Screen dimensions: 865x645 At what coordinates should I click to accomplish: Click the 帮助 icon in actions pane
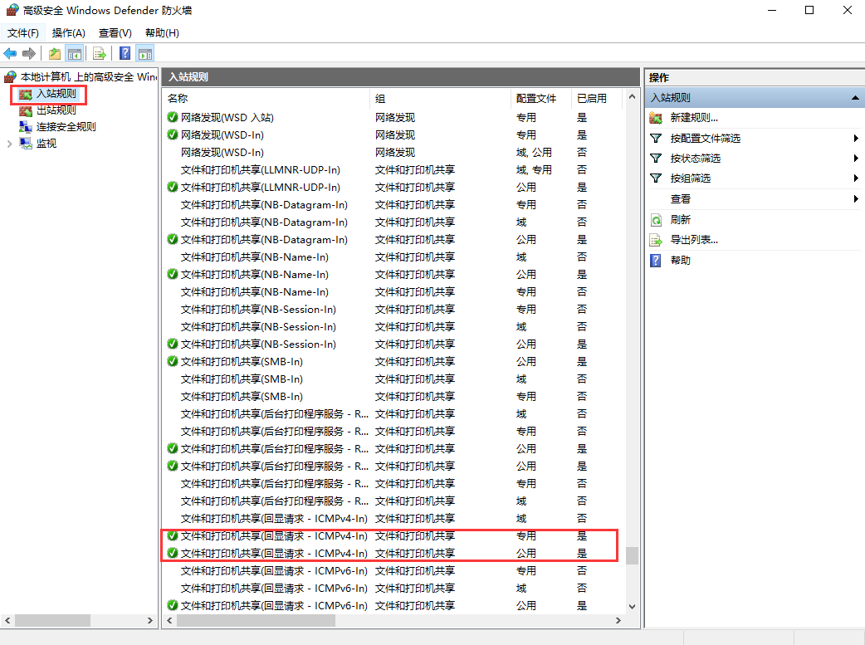click(656, 261)
